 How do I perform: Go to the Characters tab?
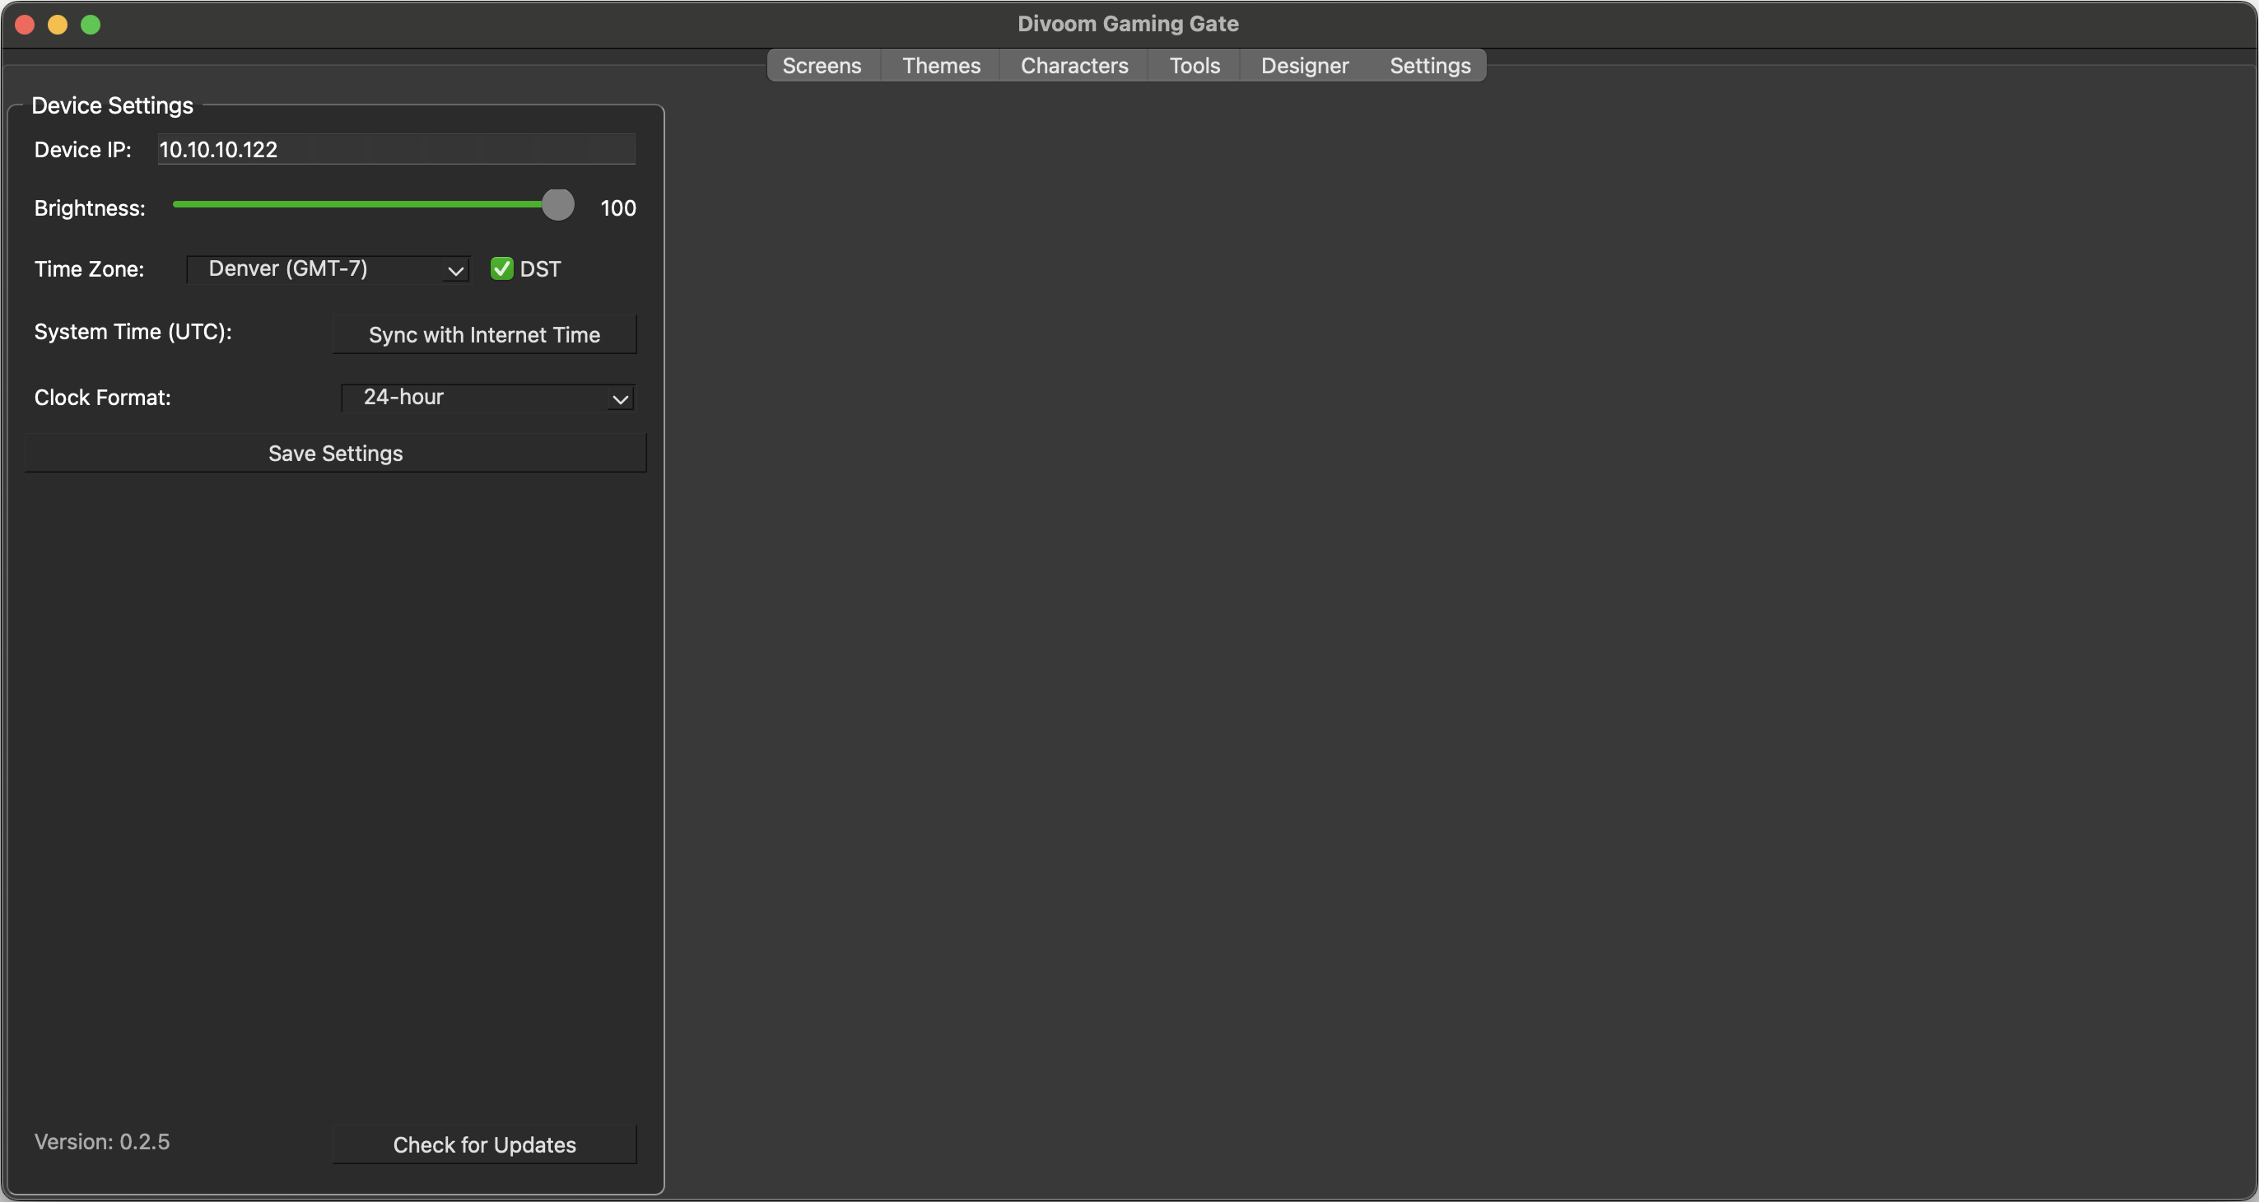[1074, 66]
